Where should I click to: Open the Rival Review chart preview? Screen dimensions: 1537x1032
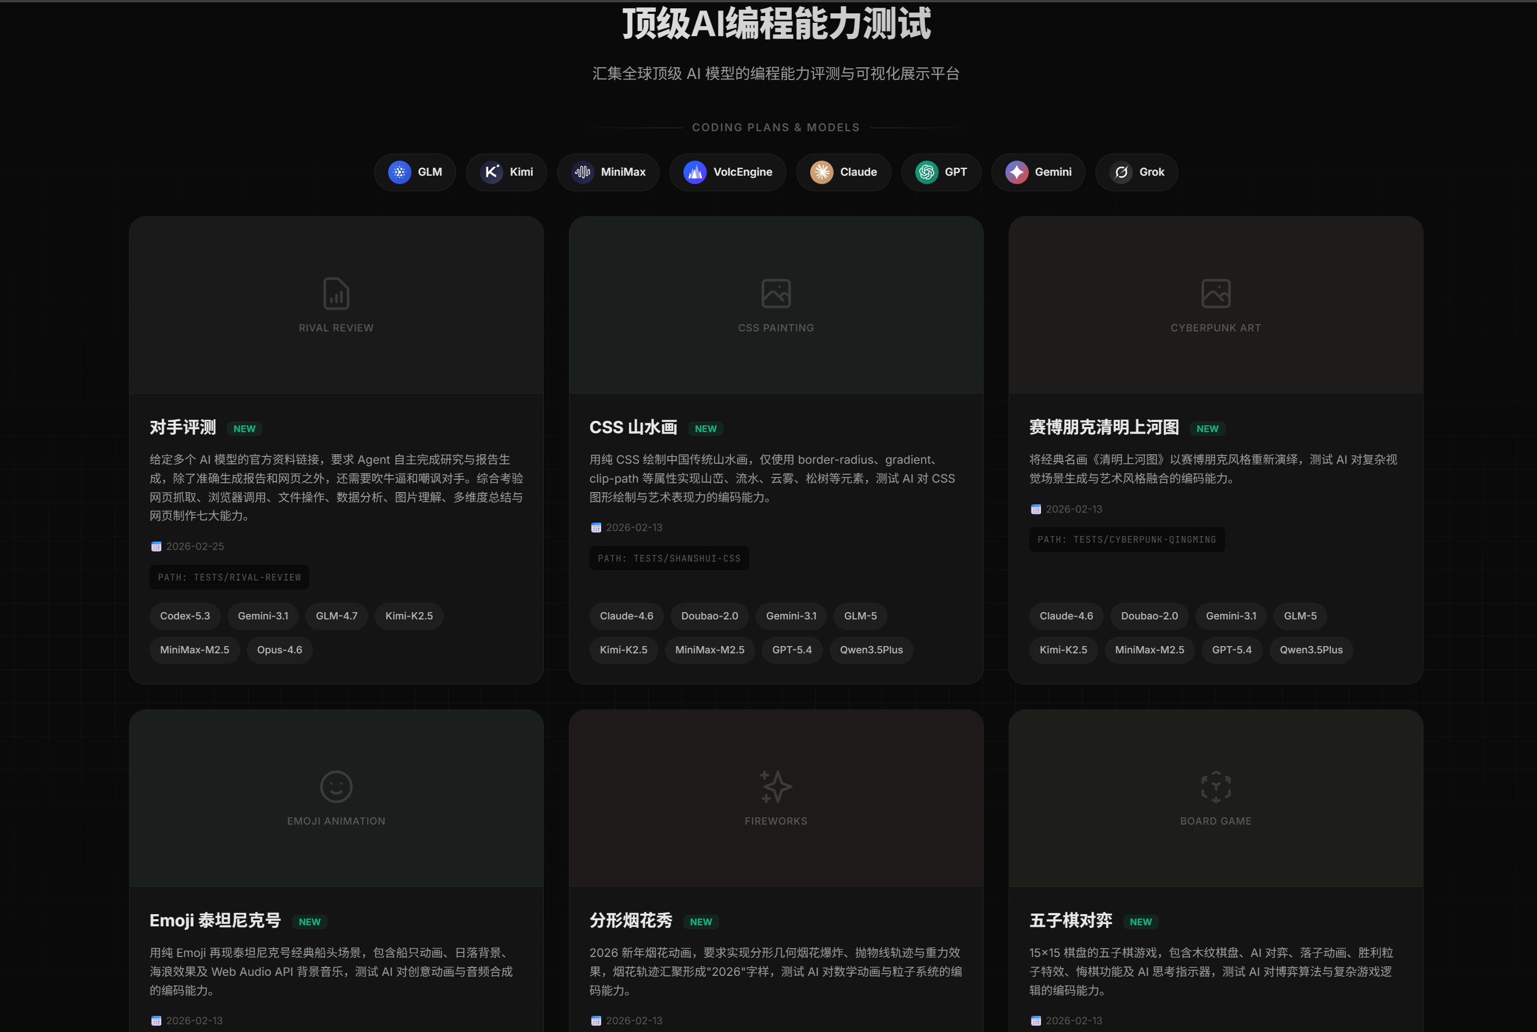[x=336, y=294]
